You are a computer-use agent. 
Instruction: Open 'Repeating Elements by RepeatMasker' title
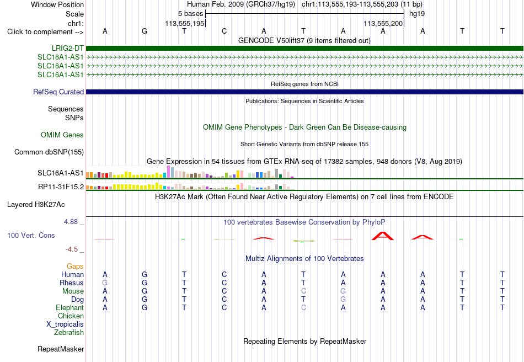click(304, 341)
